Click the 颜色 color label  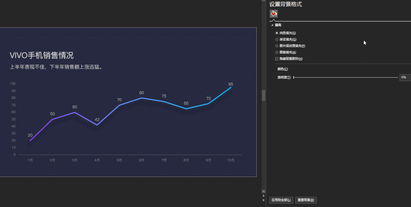(x=283, y=69)
